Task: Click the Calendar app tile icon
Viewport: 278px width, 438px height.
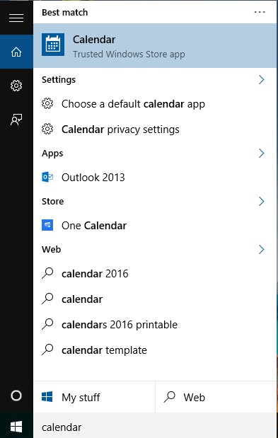Action: click(x=53, y=45)
